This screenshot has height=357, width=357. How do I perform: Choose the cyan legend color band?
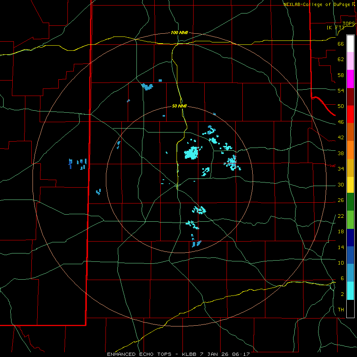point(350,291)
